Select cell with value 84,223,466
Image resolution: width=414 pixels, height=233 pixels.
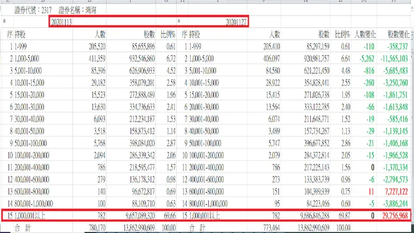(318, 204)
